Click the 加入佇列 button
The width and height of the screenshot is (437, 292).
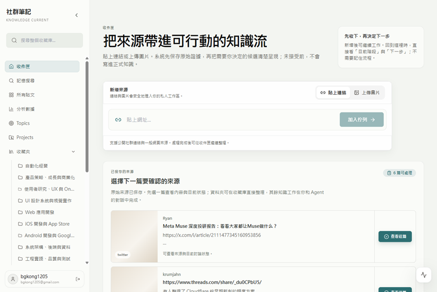[x=362, y=120]
